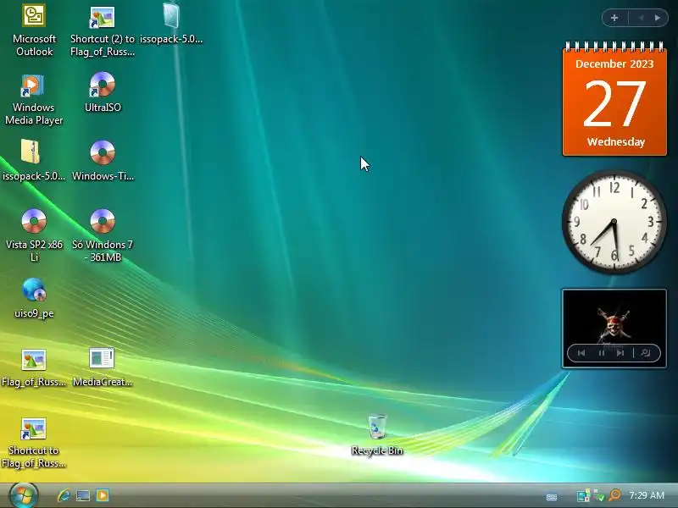This screenshot has width=678, height=508.
Task: Click the green checkmark tray icon
Action: [598, 495]
